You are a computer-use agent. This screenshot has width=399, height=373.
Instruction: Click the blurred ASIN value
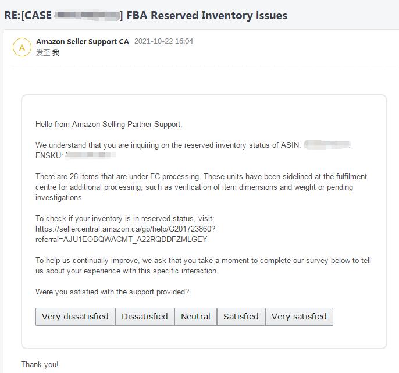point(327,145)
